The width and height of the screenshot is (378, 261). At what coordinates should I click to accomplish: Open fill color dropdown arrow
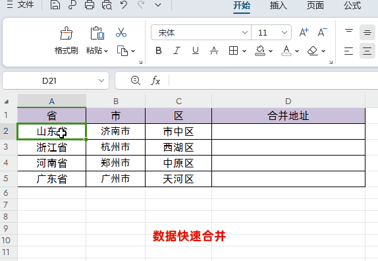271,51
